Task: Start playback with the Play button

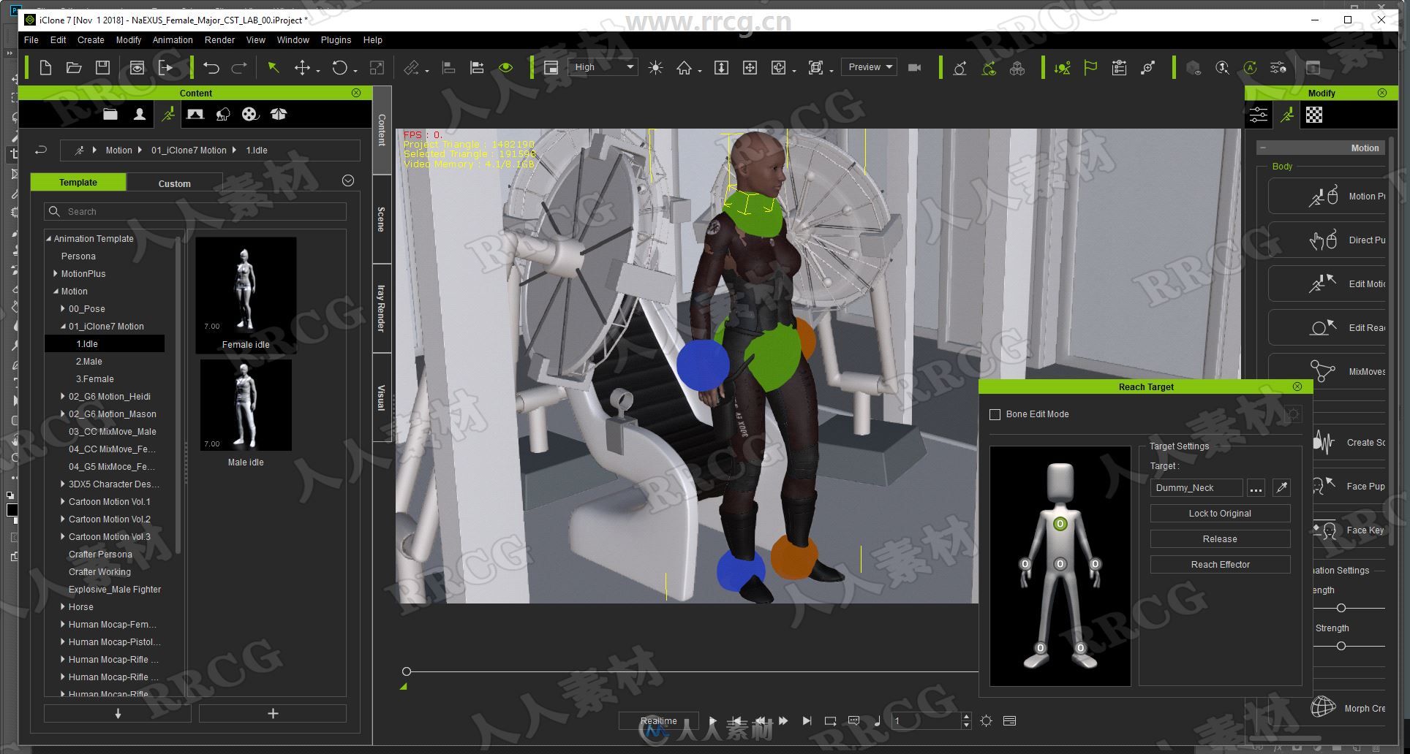Action: point(713,721)
